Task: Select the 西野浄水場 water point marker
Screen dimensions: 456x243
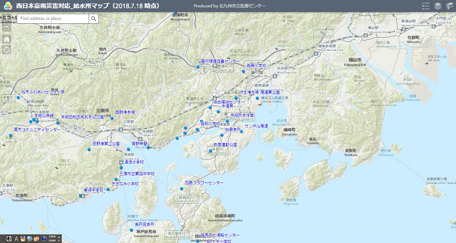Action: click(112, 119)
